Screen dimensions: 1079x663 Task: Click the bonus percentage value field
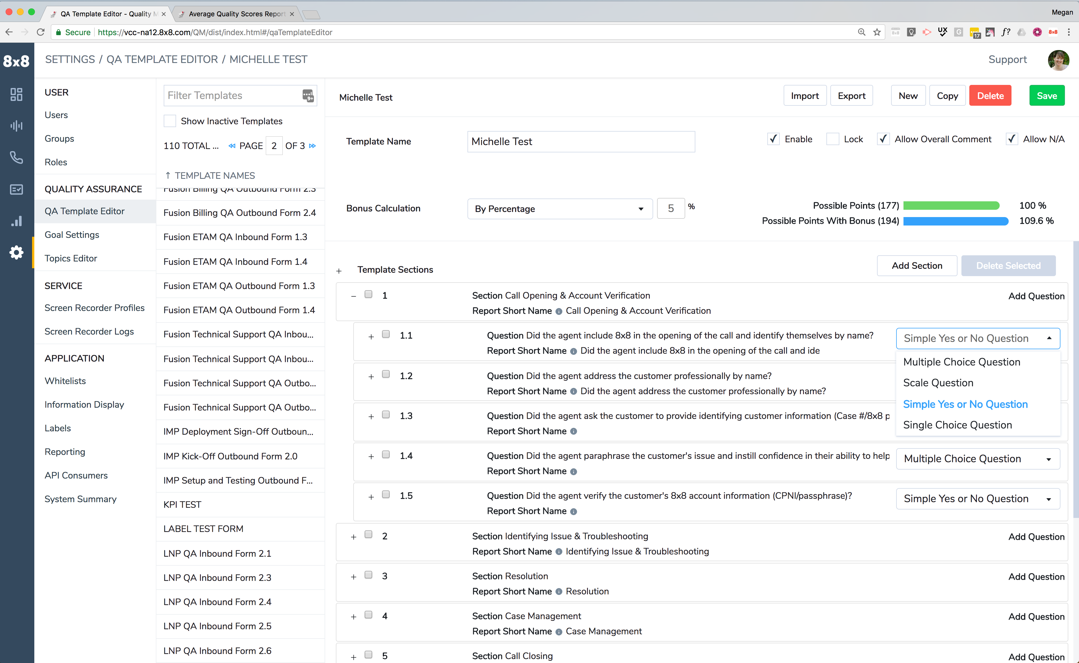pyautogui.click(x=671, y=209)
